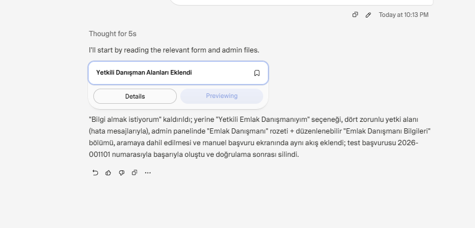
Task: Open more options ellipsis menu
Action: [x=148, y=173]
